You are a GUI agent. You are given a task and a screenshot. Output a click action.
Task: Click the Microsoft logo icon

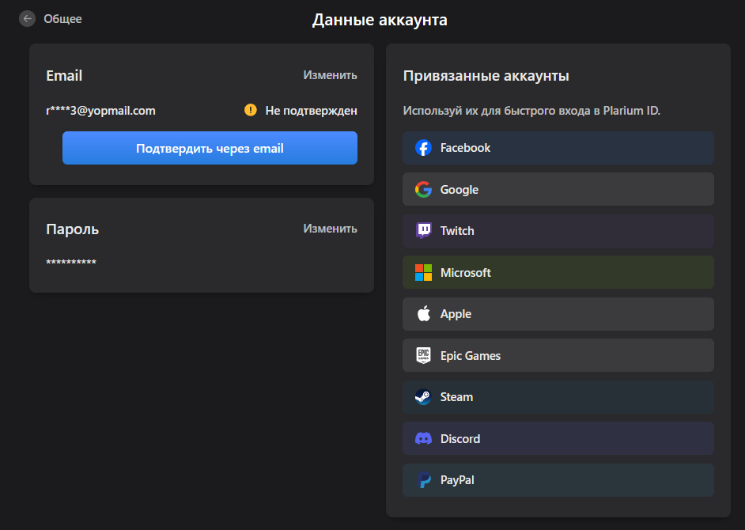(x=423, y=272)
